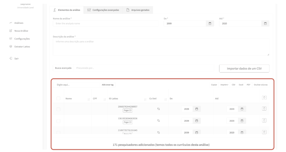Export the table using Excel button

[x=241, y=85]
